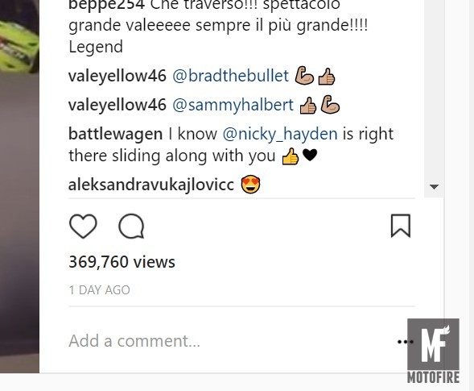This screenshot has width=474, height=391.
Task: Click the video thumbnail on the left
Action: point(19,186)
